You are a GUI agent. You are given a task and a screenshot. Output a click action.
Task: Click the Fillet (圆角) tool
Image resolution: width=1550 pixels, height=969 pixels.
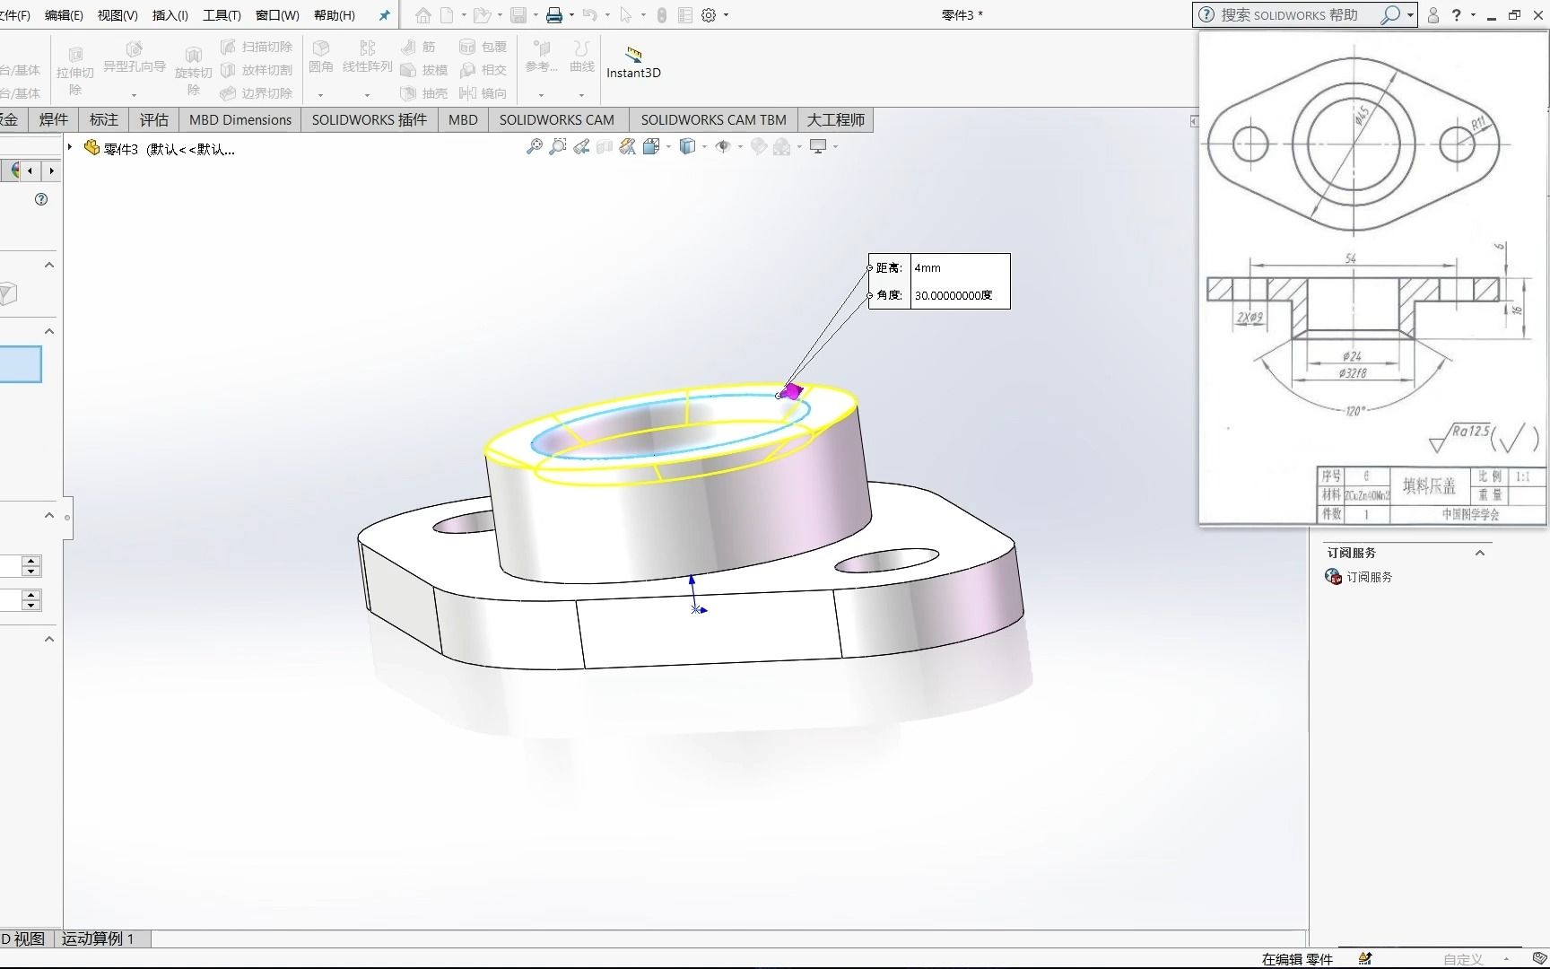(321, 57)
